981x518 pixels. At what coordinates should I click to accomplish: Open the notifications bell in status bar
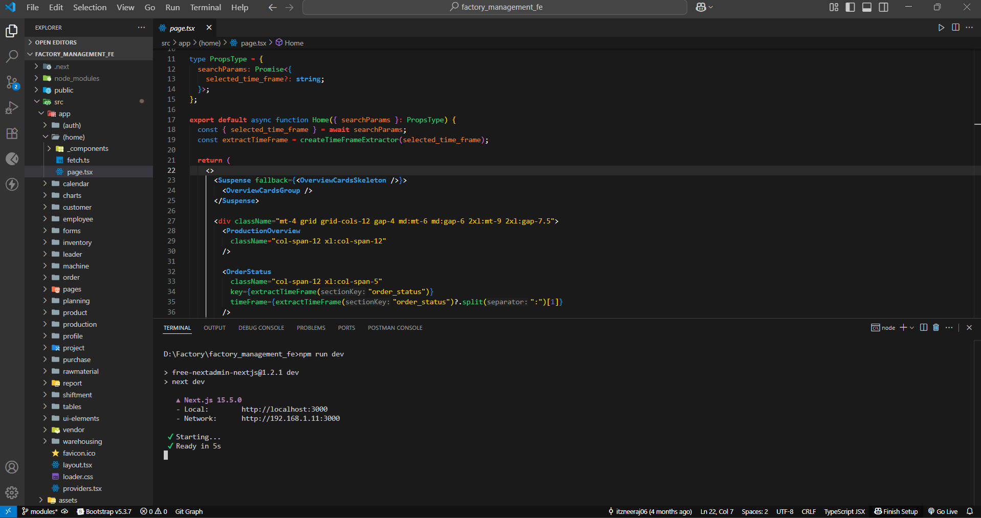(969, 511)
